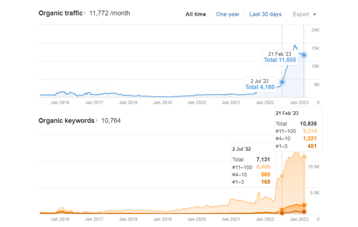The width and height of the screenshot is (358, 227).
Task: Click orange #4–10 marker at 21 Feb '23
Action: [304, 205]
